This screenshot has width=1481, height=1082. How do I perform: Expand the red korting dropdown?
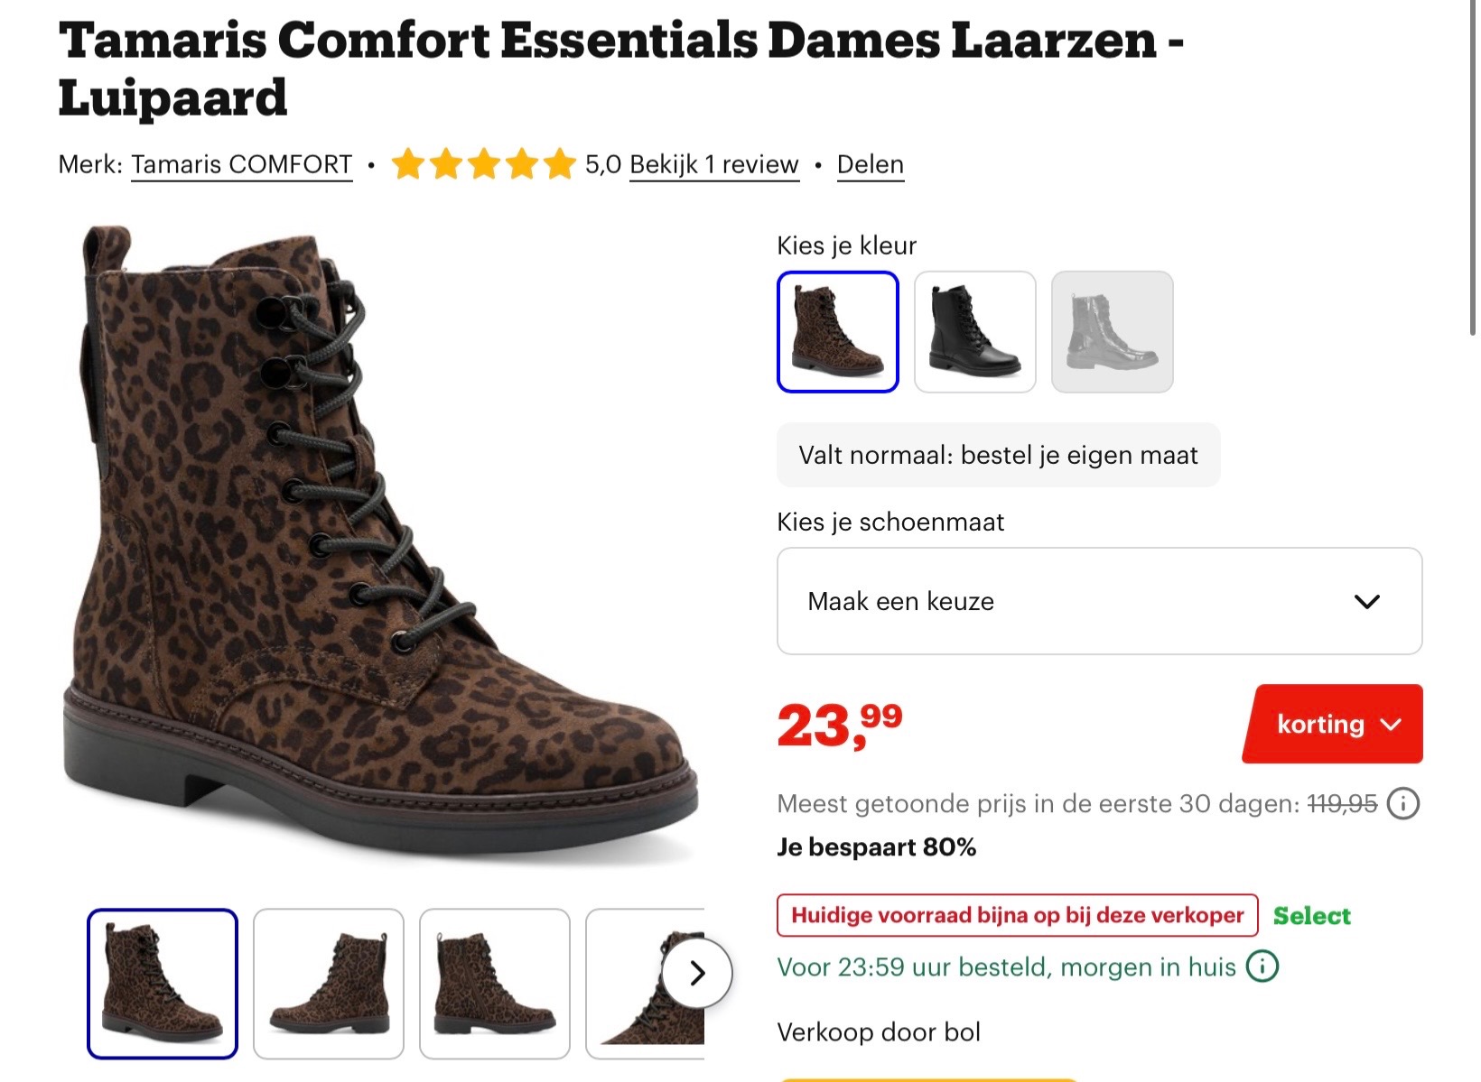point(1333,724)
